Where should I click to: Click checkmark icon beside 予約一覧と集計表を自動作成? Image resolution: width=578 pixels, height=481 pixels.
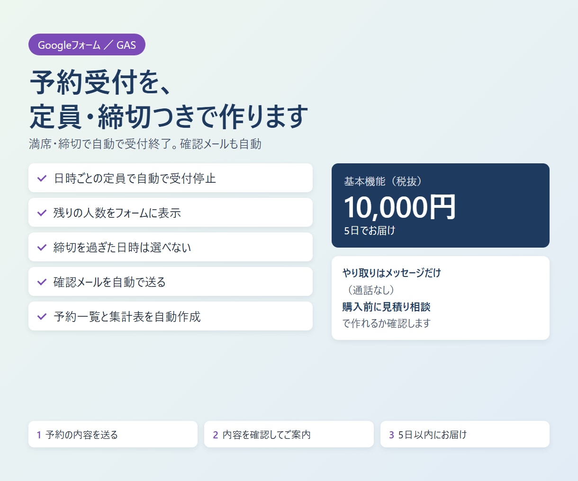tap(42, 317)
